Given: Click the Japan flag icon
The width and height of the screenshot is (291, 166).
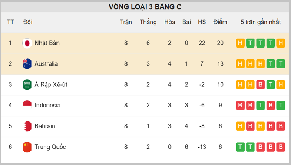Looking at the screenshot, I should (27, 43).
